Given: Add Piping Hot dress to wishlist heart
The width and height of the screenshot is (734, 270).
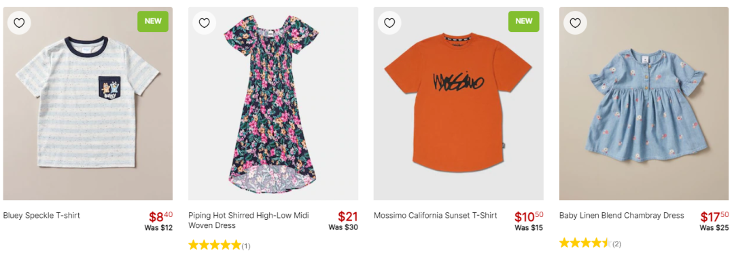Looking at the screenshot, I should (x=204, y=23).
